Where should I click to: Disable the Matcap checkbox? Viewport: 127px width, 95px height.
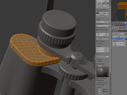97,66
